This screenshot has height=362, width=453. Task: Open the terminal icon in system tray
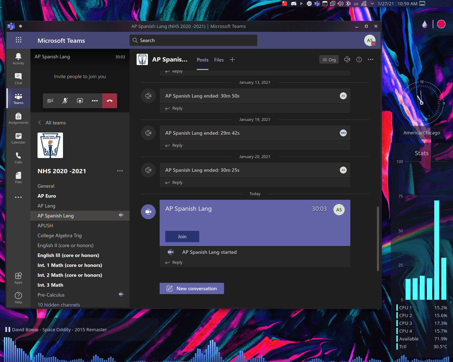click(325, 4)
